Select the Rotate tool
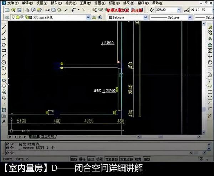Viewport: 214px width, 176px height. tap(210, 62)
